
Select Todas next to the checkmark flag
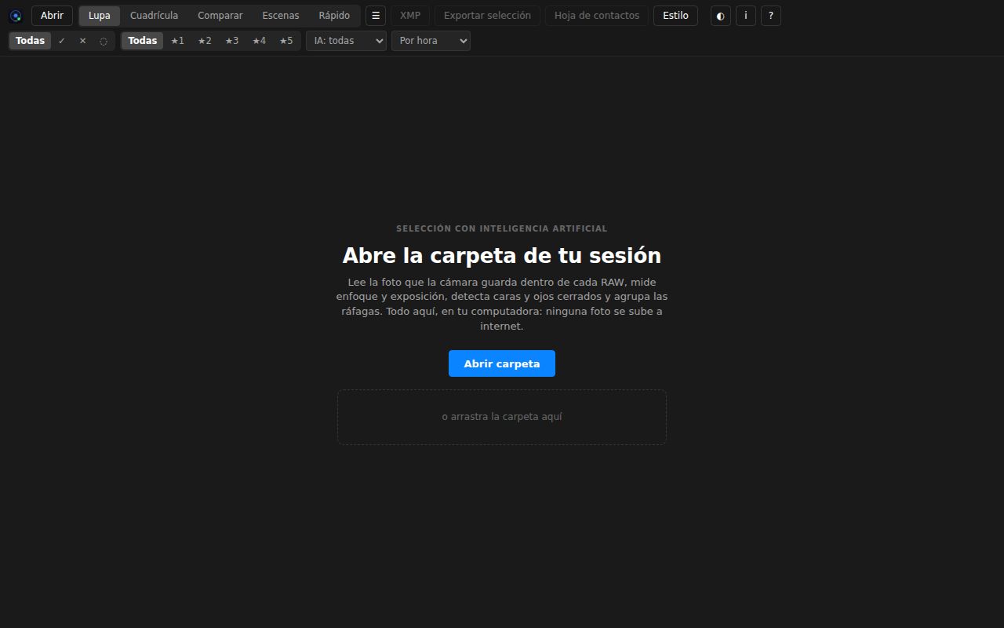pos(31,41)
